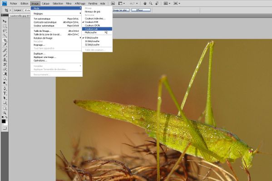Select the Rectangle shape tool
This screenshot has width=272, height=181.
pos(5,103)
